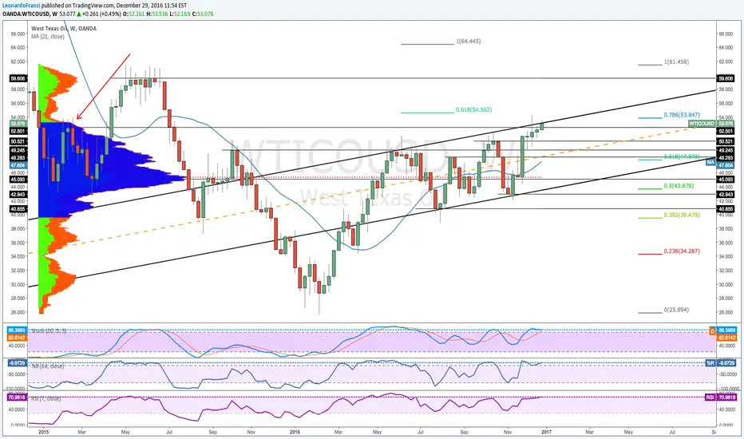The image size is (744, 439).
Task: Click the 2017 label on time axis
Action: click(x=546, y=432)
